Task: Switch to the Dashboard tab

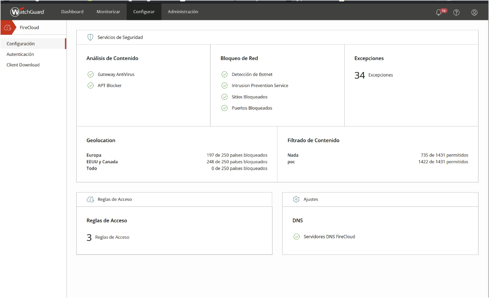Action: (72, 12)
